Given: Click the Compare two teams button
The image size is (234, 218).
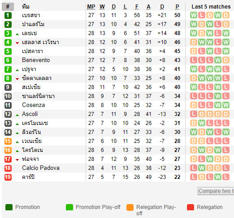Looking at the screenshot, I should tap(216, 191).
